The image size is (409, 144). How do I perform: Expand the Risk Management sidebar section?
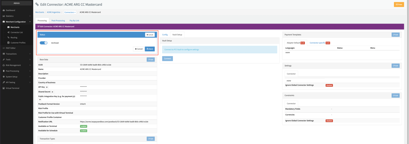[x=13, y=65]
